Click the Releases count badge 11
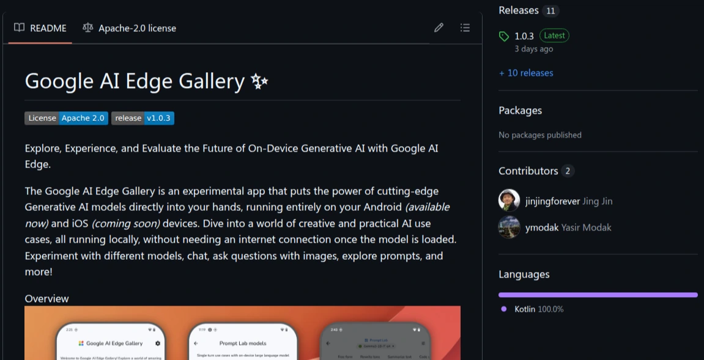This screenshot has height=360, width=704. (x=550, y=11)
